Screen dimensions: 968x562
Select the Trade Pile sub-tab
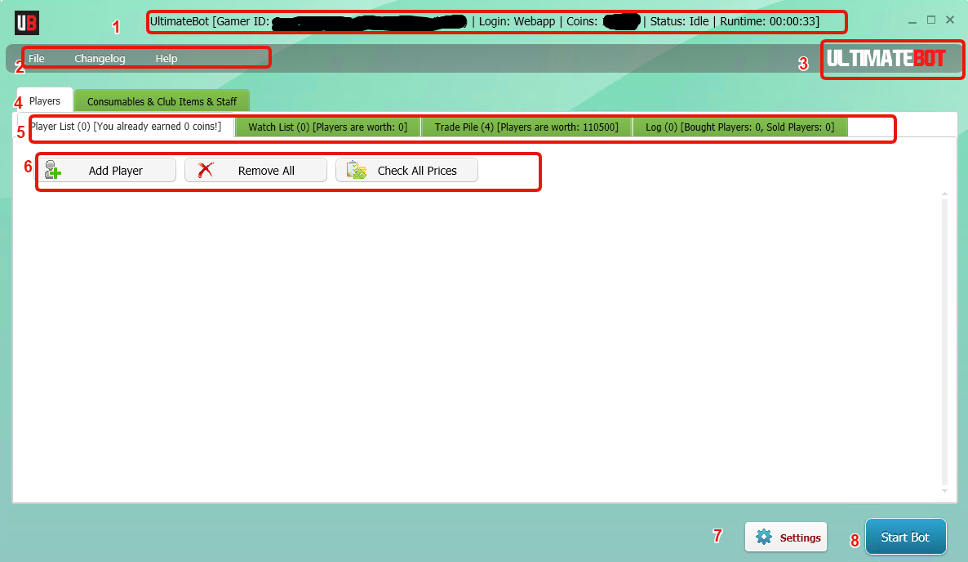(526, 127)
